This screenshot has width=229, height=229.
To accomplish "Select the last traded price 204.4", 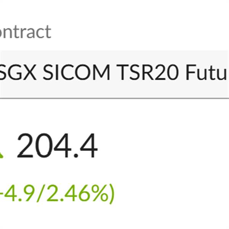I will (57, 147).
